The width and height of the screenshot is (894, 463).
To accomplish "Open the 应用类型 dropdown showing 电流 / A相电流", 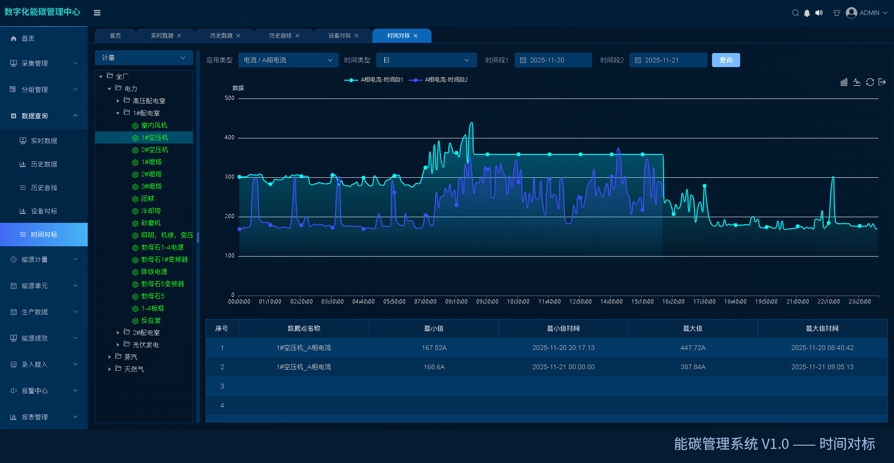I will [288, 60].
